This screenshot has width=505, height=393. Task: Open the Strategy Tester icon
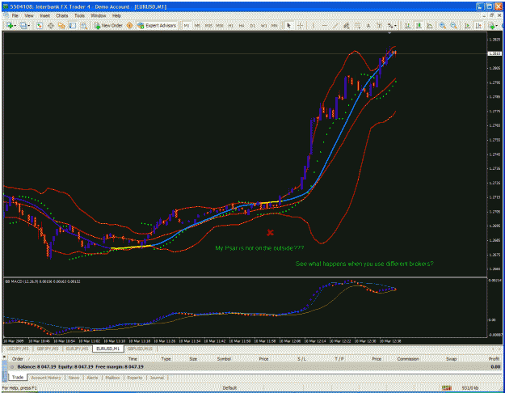[x=84, y=25]
